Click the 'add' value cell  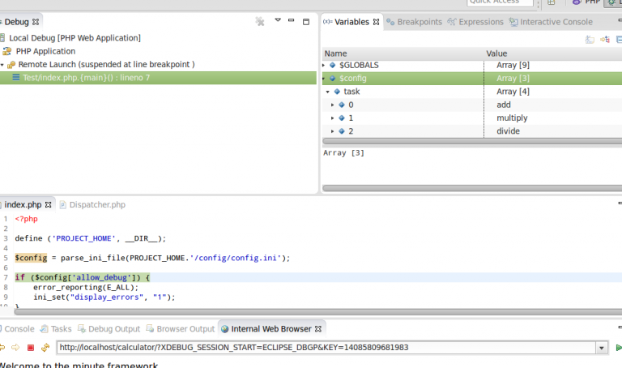pyautogui.click(x=504, y=105)
